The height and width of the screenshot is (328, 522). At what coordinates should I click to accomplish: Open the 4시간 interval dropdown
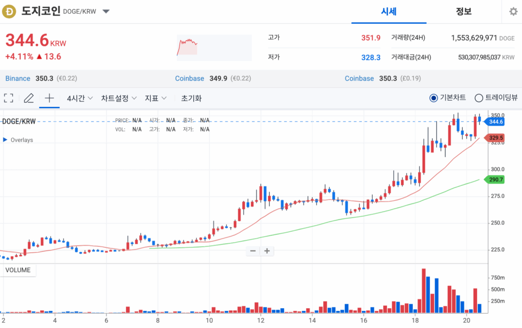[x=80, y=98]
